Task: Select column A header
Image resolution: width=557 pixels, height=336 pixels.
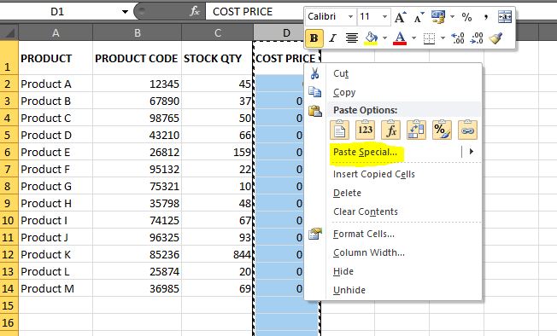Action: coord(56,32)
